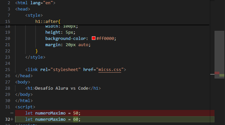Follow the micss.css stylesheet link
The width and height of the screenshot is (225, 125).
[x=110, y=70]
